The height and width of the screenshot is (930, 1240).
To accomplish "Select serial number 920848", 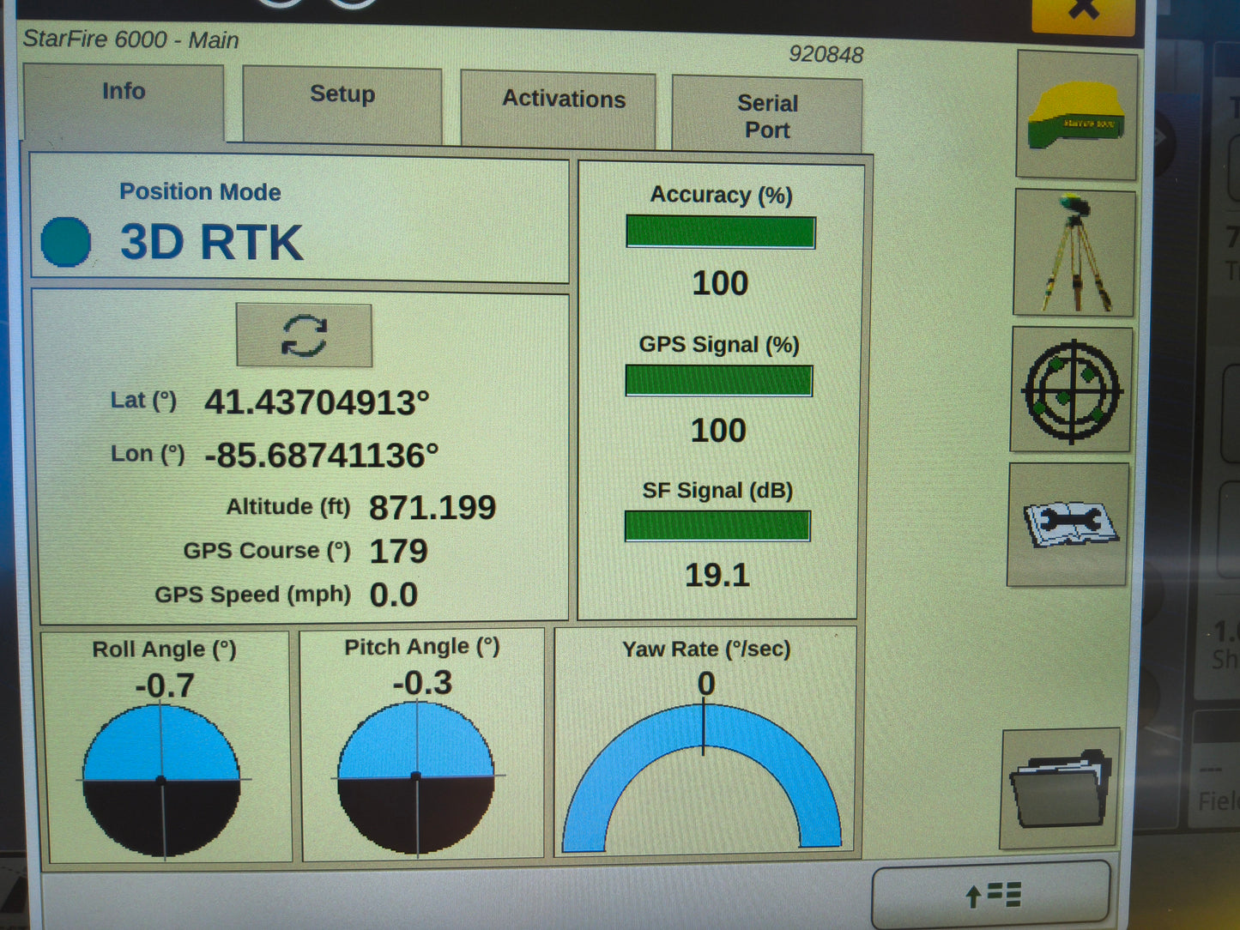I will coord(826,55).
